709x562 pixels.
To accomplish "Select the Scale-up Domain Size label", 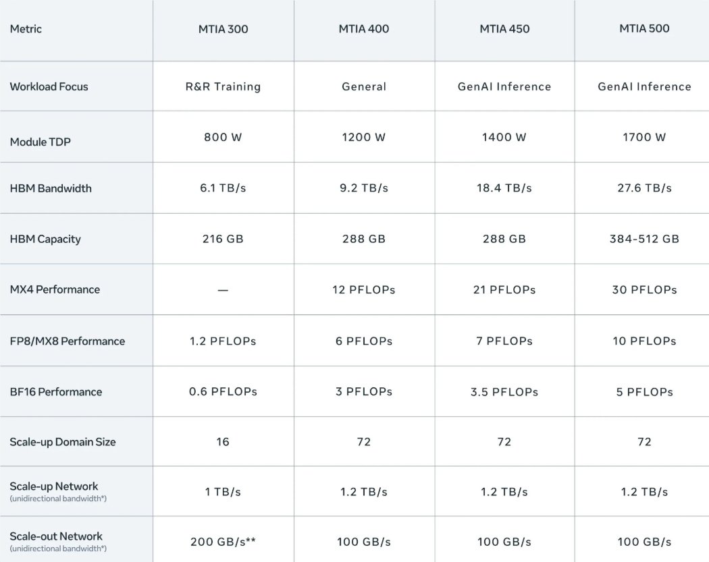I will click(63, 442).
